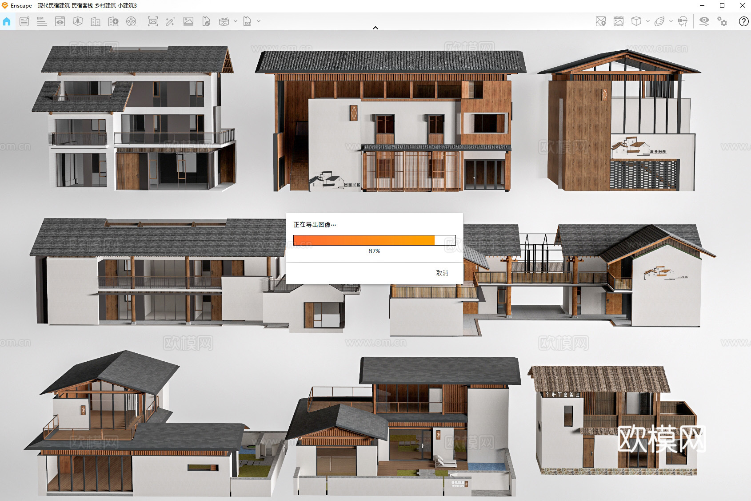This screenshot has height=501, width=751.
Task: Open the custom asset library with lightning
Action: [113, 21]
